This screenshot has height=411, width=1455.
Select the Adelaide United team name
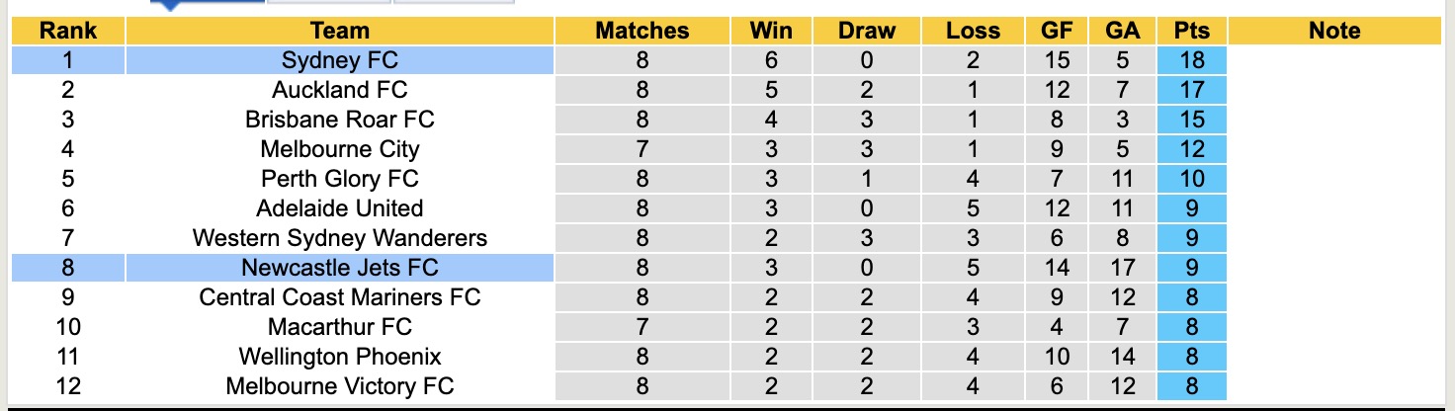(339, 208)
